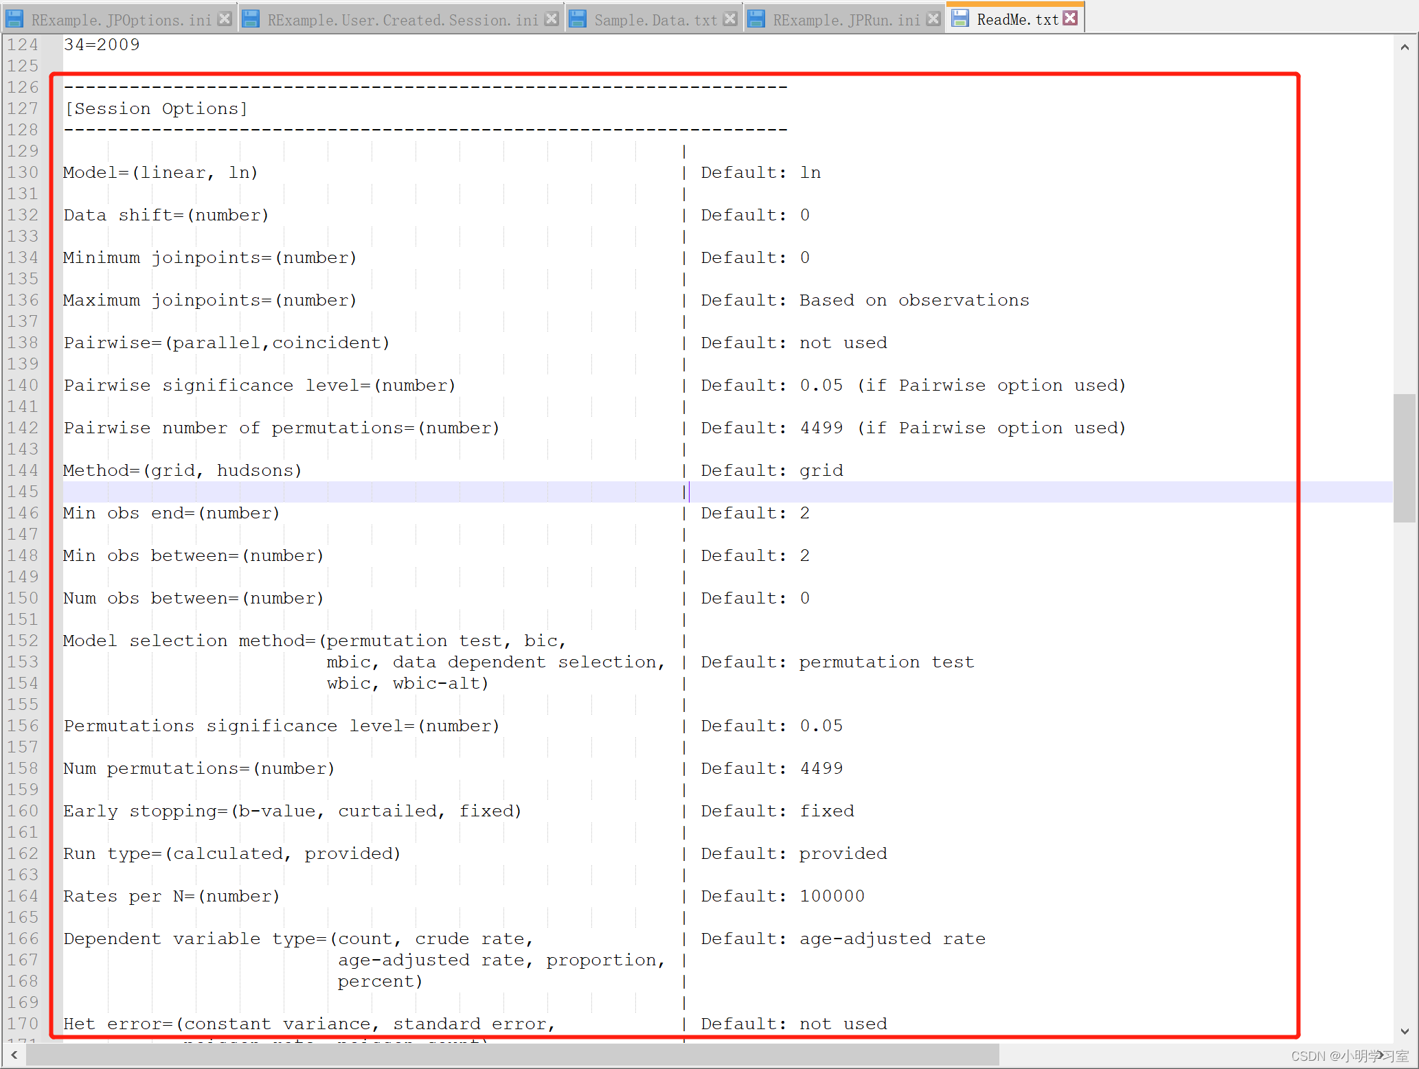Click line number 145 in margin
Viewport: 1419px width, 1069px height.
(x=23, y=492)
